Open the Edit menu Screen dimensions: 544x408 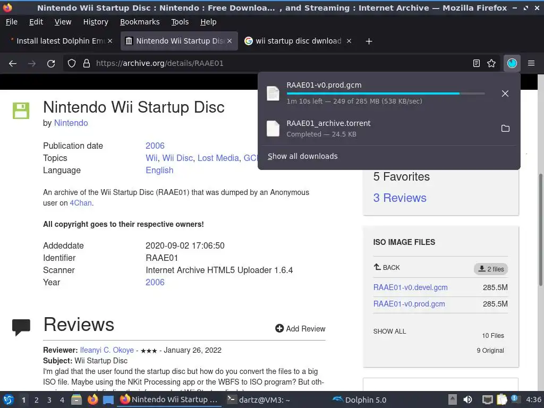36,22
